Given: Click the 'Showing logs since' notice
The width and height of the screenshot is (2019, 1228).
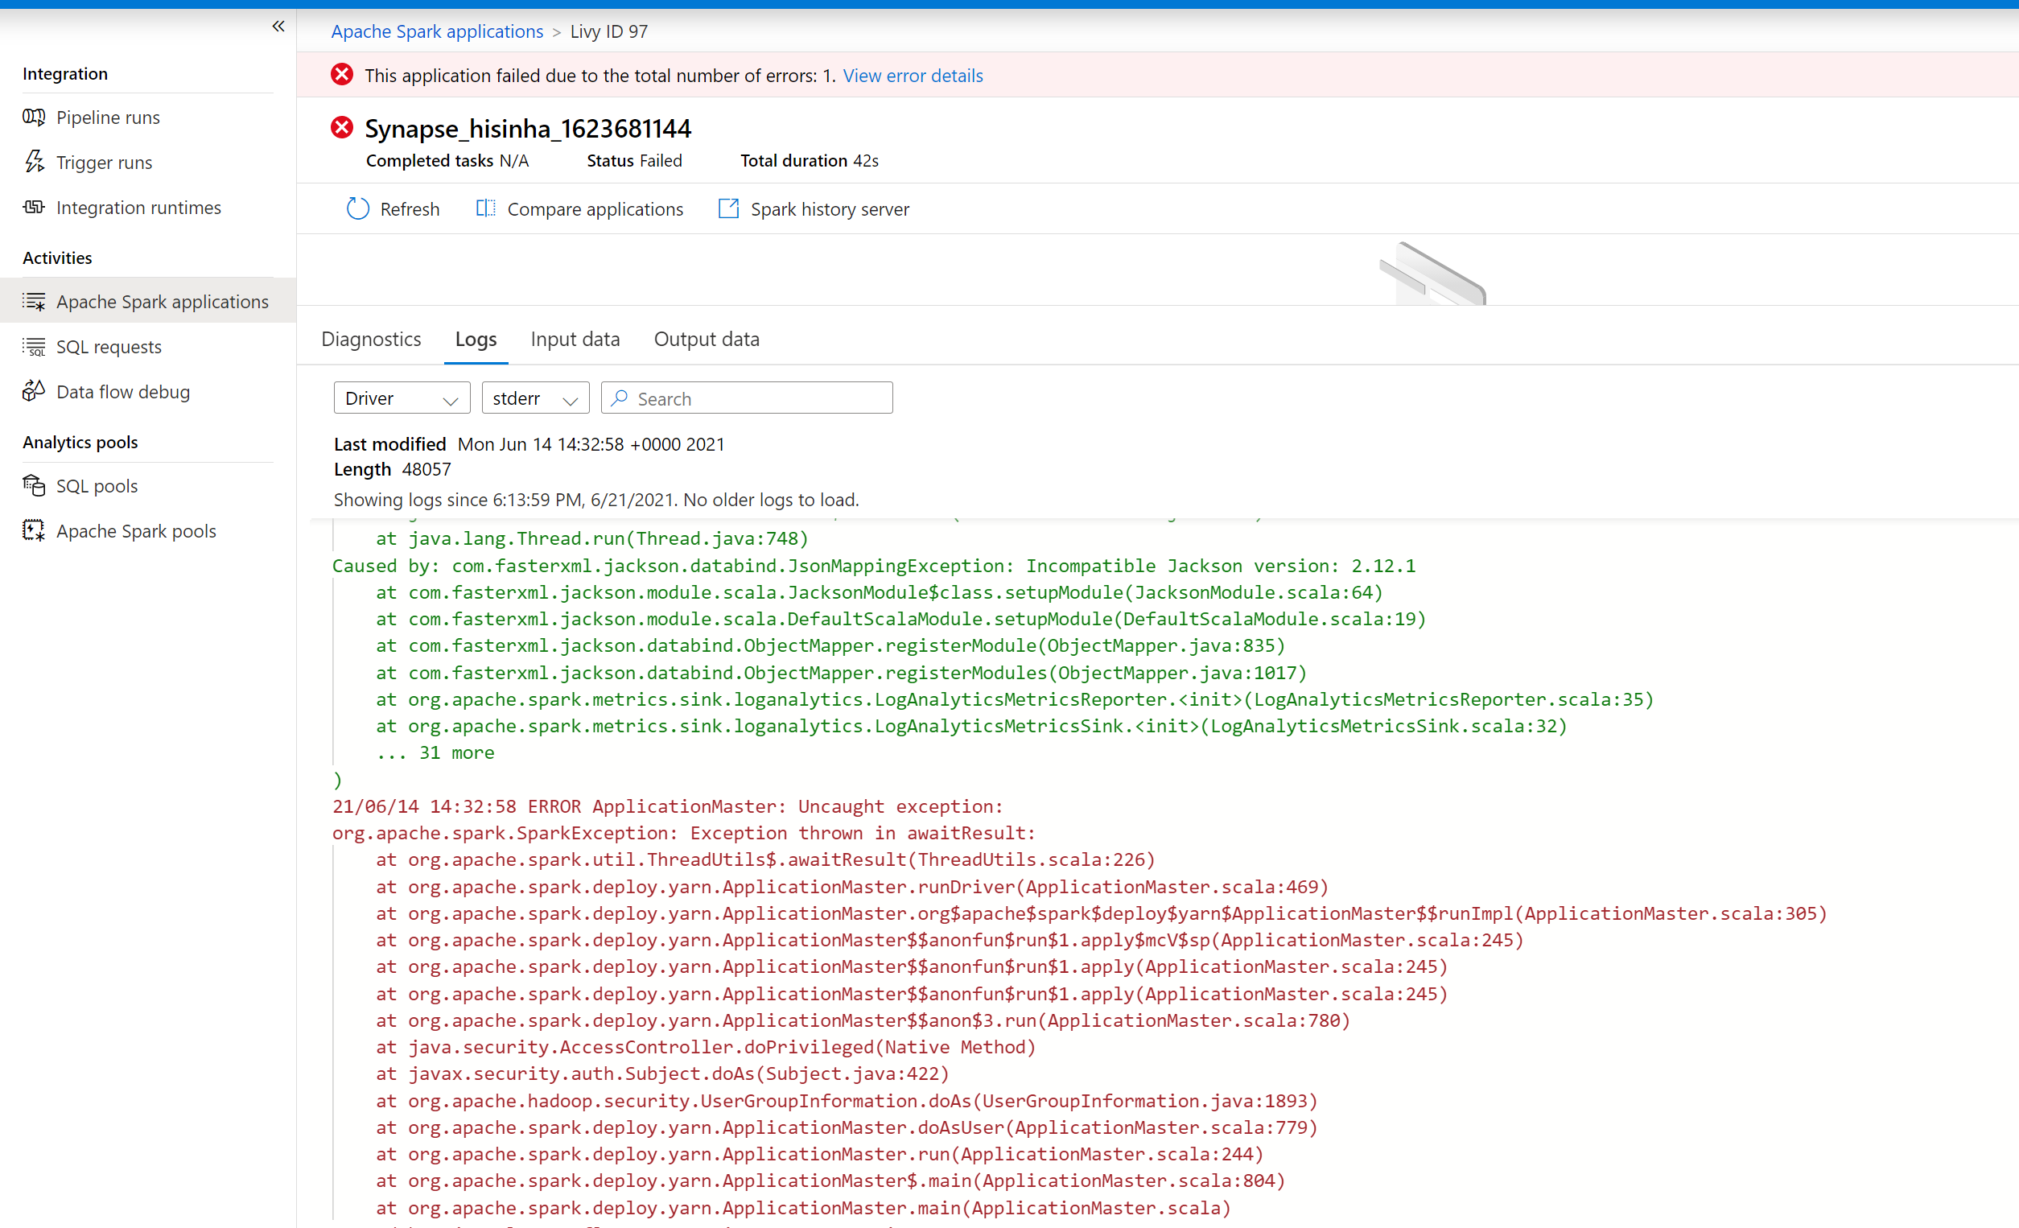Looking at the screenshot, I should coord(595,499).
